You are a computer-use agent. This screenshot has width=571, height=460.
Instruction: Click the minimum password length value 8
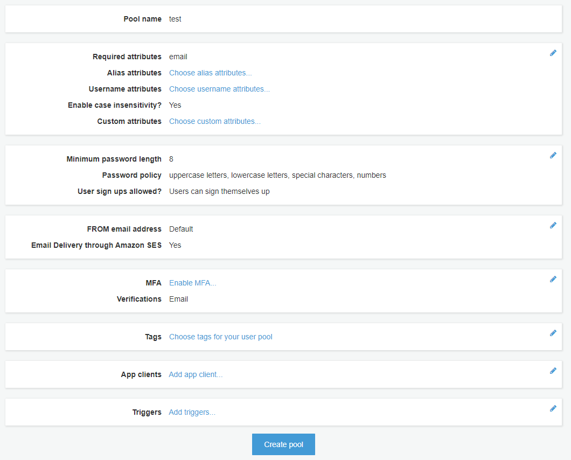tap(171, 159)
